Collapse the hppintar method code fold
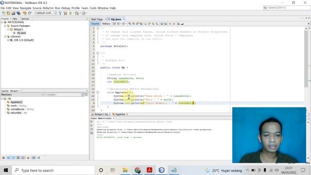This screenshot has height=175, width=311. pyautogui.click(x=98, y=92)
